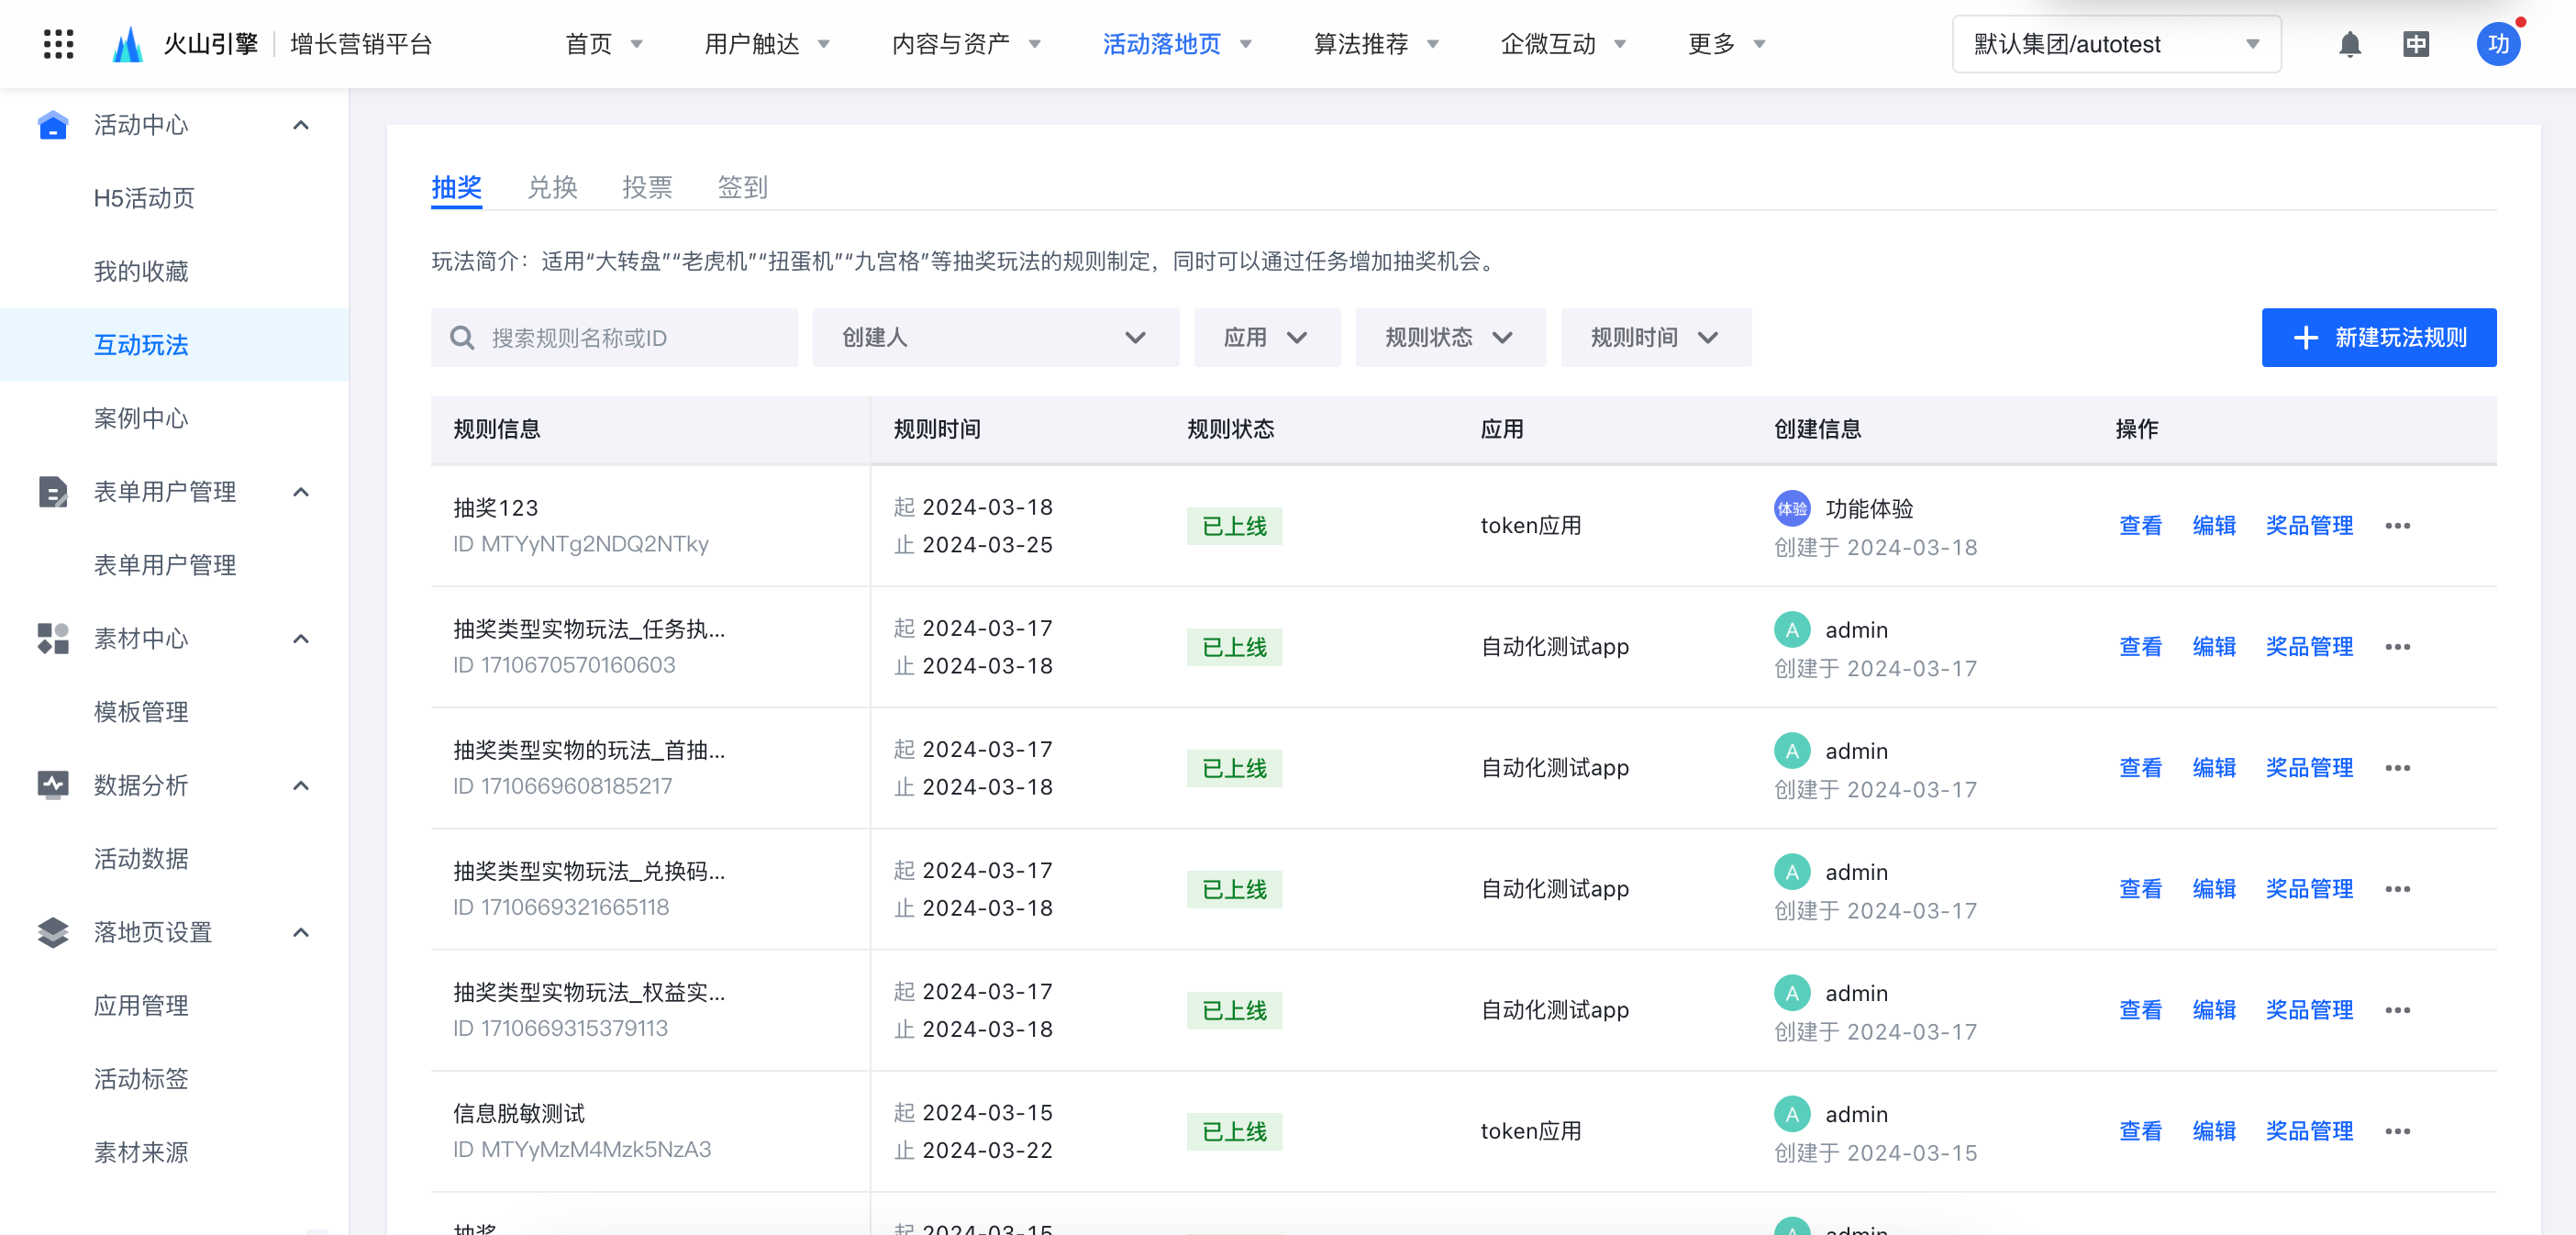Image resolution: width=2576 pixels, height=1235 pixels.
Task: Click rule ID MTYyMzM4Mzk5NzA3 text
Action: tap(582, 1150)
